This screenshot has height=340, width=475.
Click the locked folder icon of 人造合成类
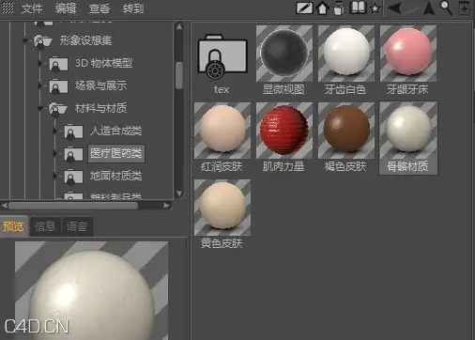[73, 131]
